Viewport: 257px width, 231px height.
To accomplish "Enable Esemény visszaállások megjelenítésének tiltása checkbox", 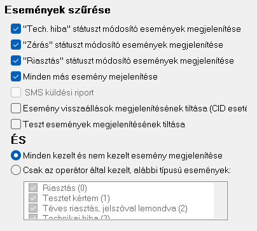I will [16, 108].
